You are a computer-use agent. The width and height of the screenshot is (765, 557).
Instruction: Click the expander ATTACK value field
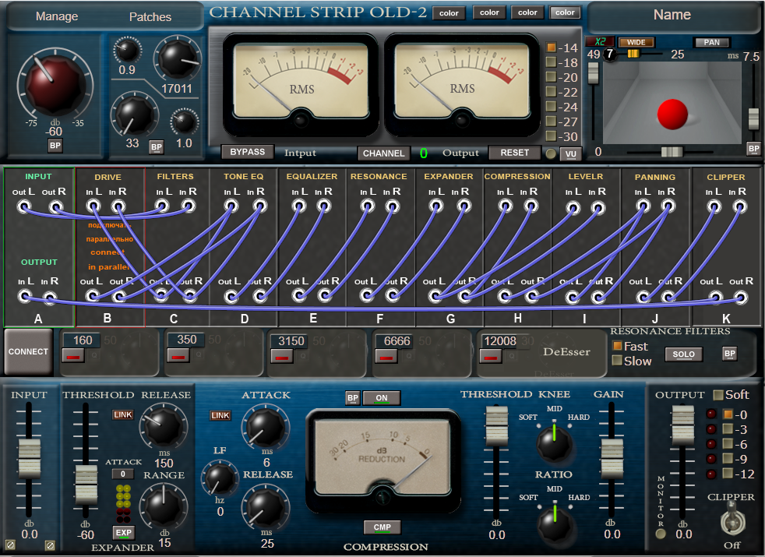[x=123, y=474]
